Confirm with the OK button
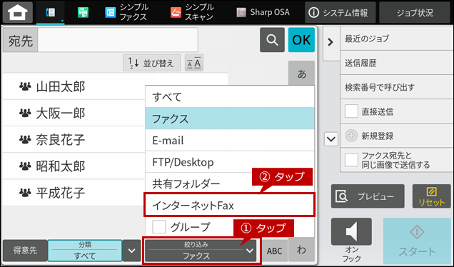 pyautogui.click(x=301, y=40)
